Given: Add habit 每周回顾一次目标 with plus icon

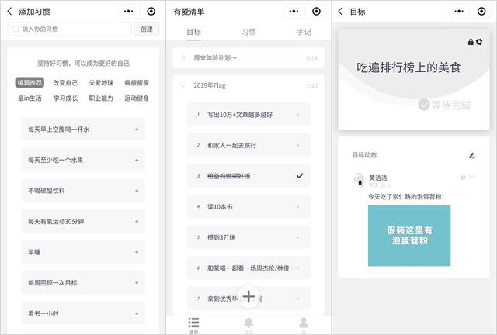Looking at the screenshot, I should click(137, 283).
